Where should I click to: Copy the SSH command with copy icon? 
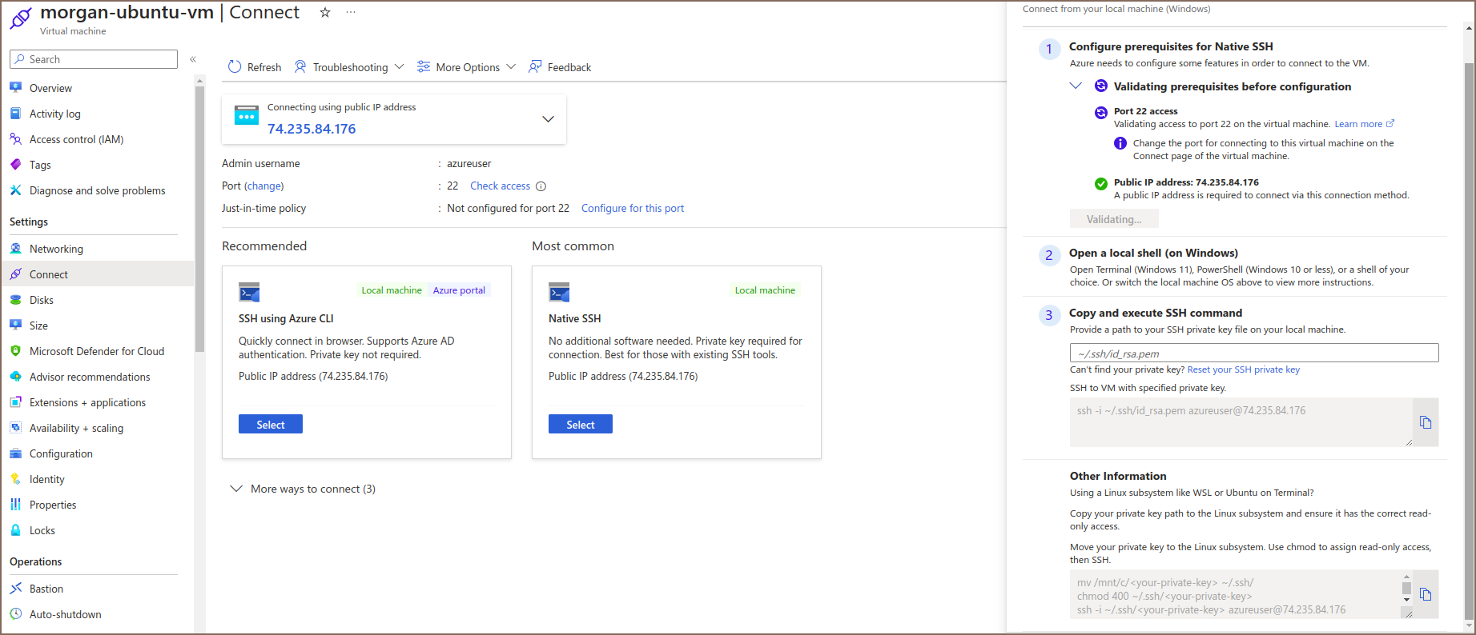point(1426,422)
